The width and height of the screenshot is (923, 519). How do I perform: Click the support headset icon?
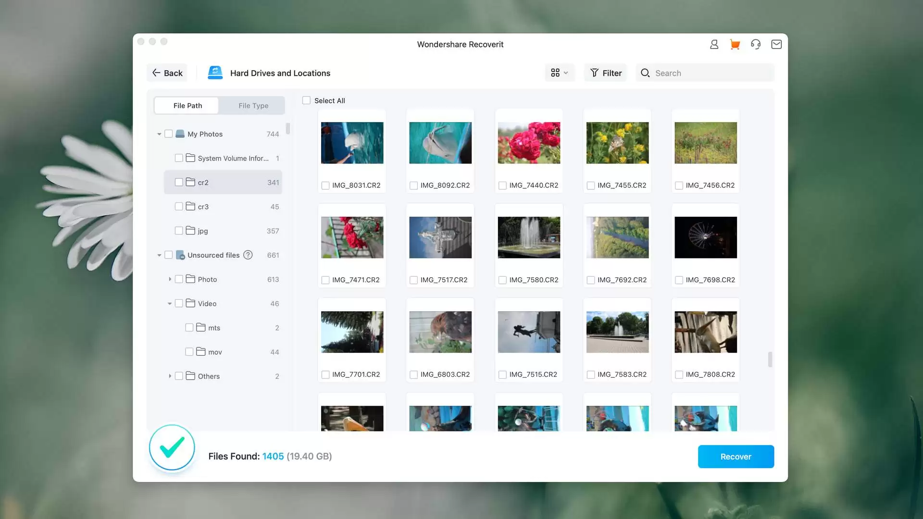755,44
